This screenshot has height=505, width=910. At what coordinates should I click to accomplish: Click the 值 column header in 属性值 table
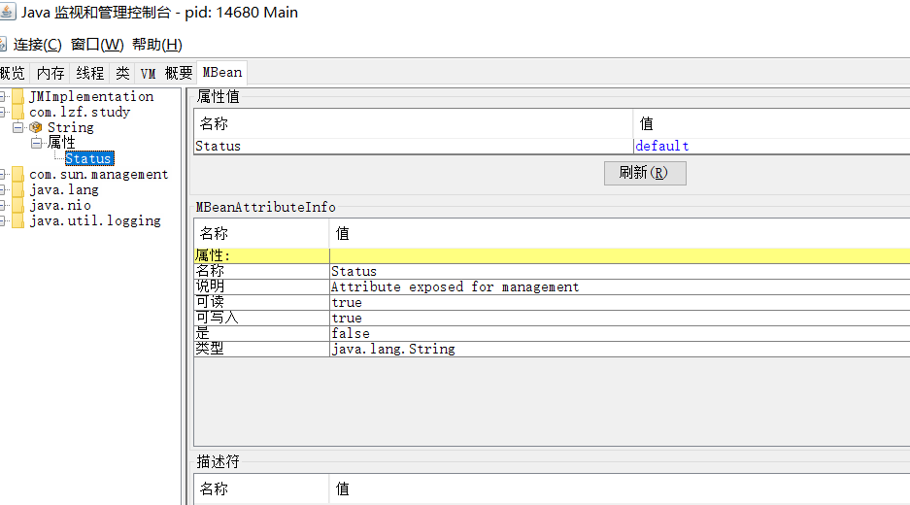coord(771,123)
